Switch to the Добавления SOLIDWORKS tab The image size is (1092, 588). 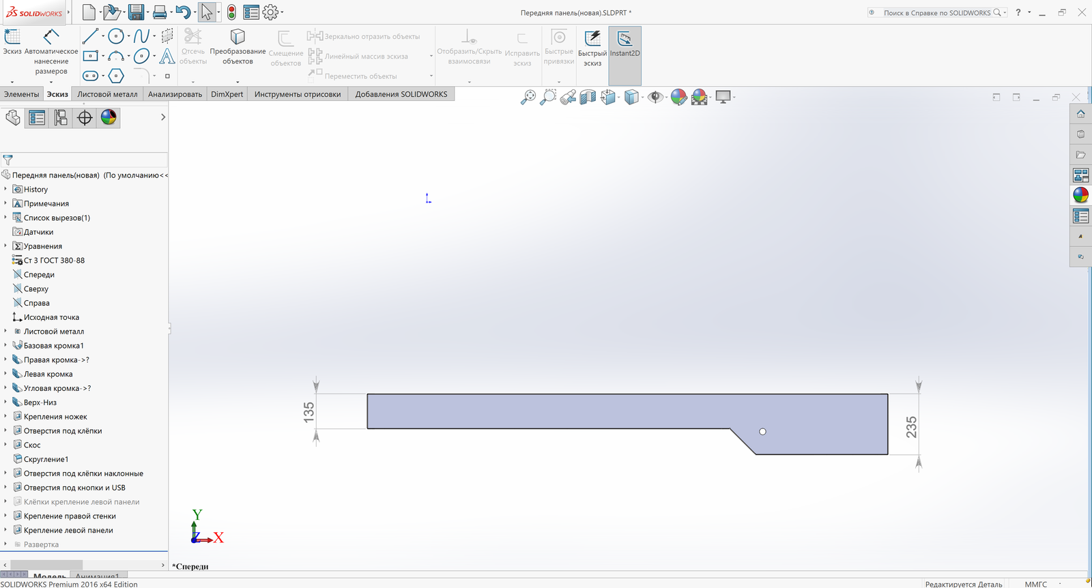click(x=401, y=94)
